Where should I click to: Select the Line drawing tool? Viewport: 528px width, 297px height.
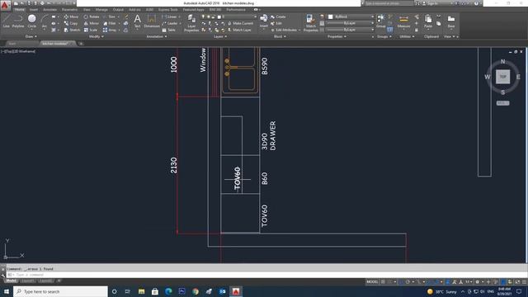coord(6,21)
